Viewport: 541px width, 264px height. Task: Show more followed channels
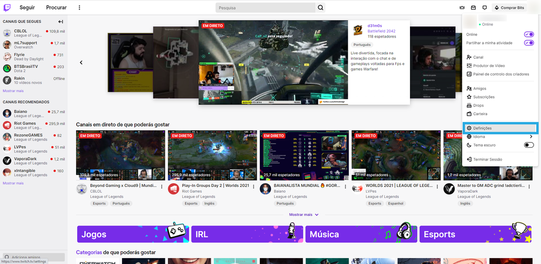click(x=13, y=91)
